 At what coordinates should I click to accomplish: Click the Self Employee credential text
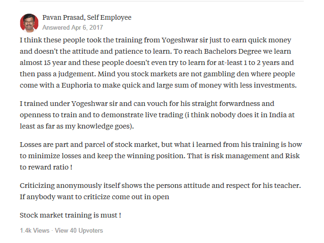[x=109, y=17]
